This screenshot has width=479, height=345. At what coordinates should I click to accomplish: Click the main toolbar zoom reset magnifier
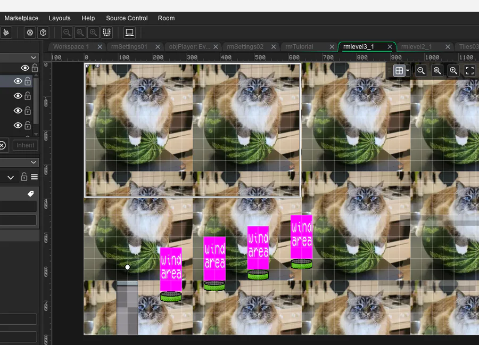[x=80, y=32]
